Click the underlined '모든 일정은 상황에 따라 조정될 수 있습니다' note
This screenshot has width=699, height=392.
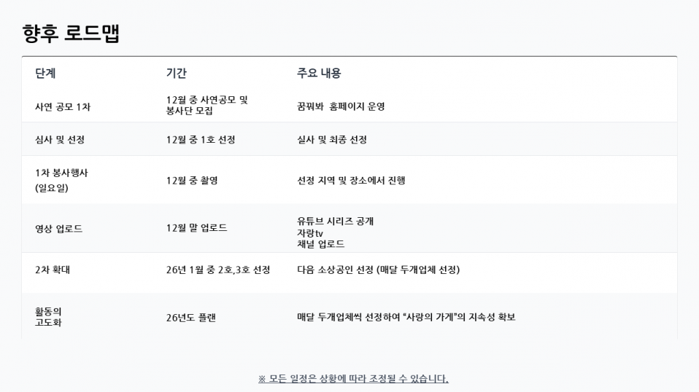point(353,378)
